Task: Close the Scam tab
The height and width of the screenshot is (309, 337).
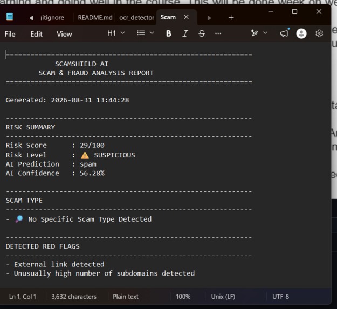Action: coord(187,17)
